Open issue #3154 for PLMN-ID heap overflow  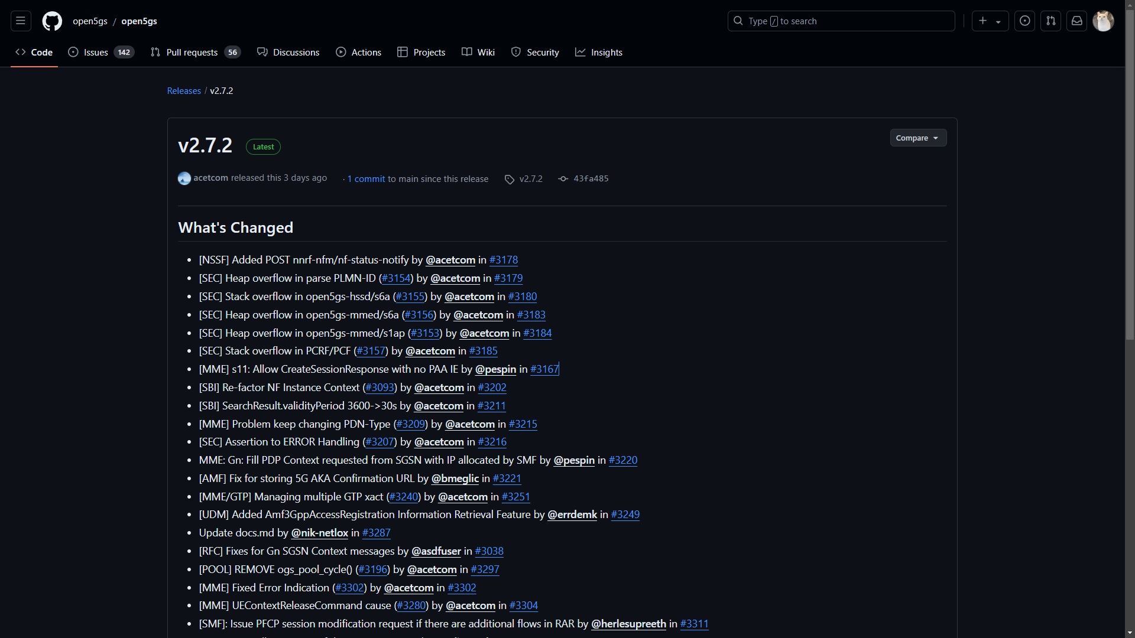pyautogui.click(x=396, y=278)
